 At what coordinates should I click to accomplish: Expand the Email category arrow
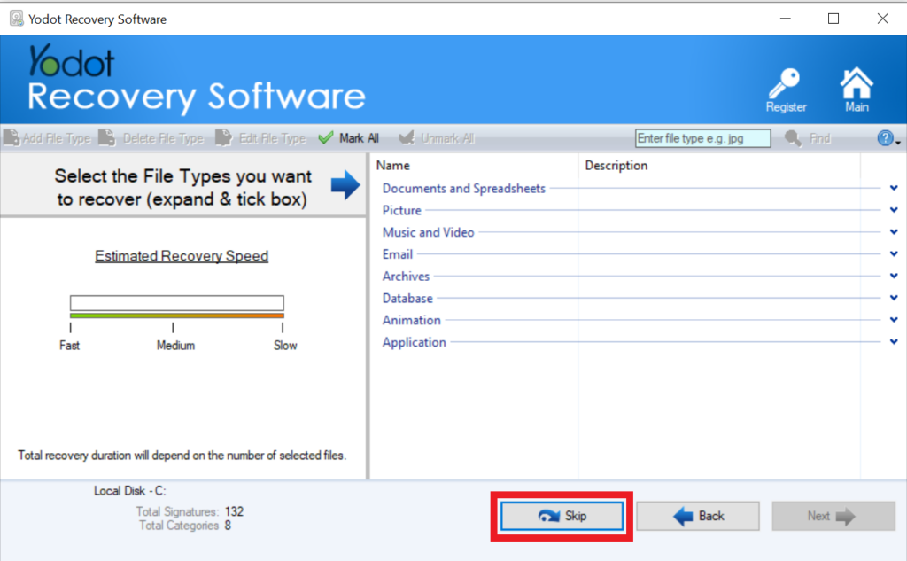point(894,254)
